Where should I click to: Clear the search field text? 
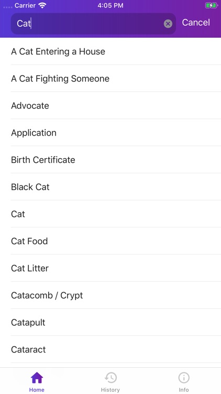(168, 24)
